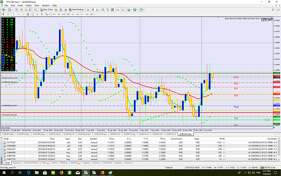Pick the trendline drawing tool

click(23, 14)
